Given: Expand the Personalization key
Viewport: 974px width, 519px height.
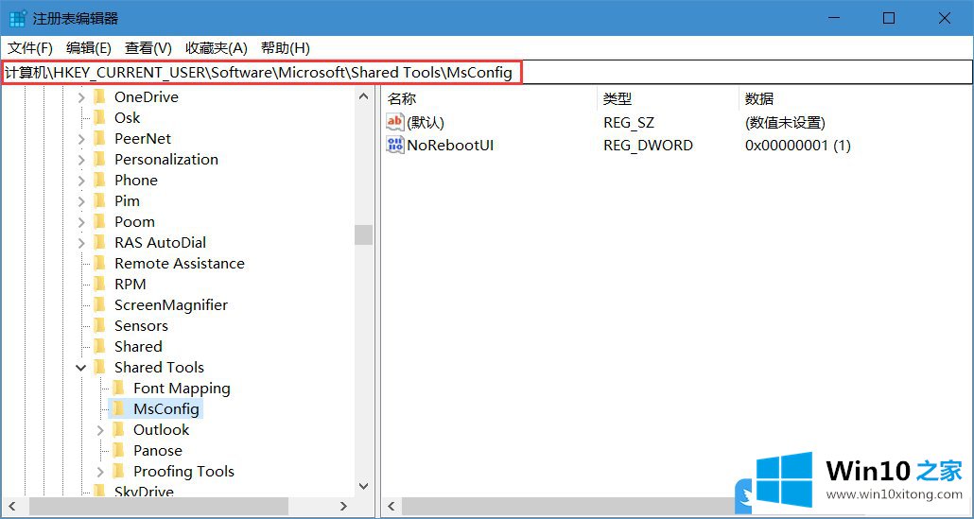Looking at the screenshot, I should [81, 160].
